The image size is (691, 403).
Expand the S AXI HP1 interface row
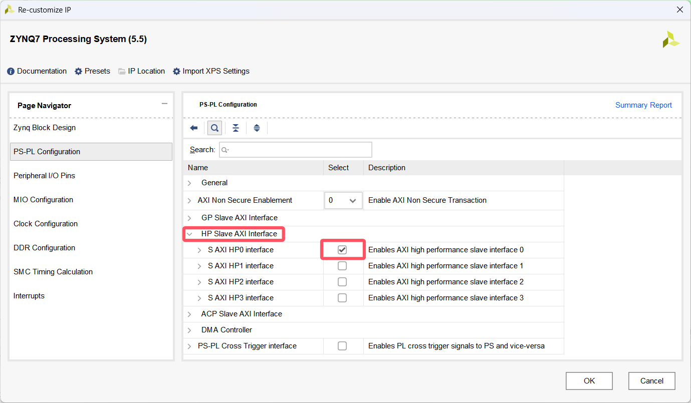tap(199, 266)
